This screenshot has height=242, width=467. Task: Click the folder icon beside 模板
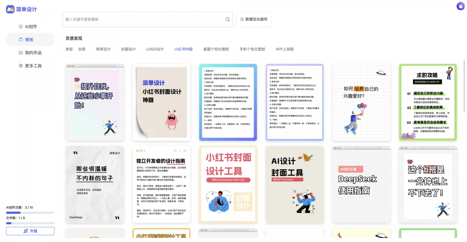tap(21, 40)
